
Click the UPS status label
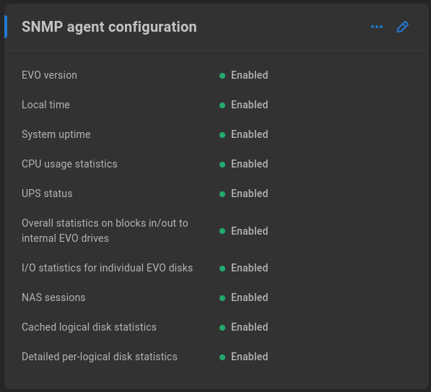point(47,193)
